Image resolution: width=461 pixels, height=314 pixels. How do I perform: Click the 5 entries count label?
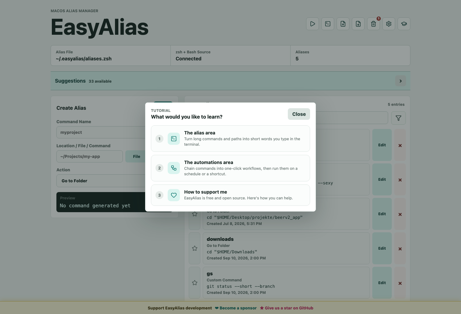click(x=396, y=105)
